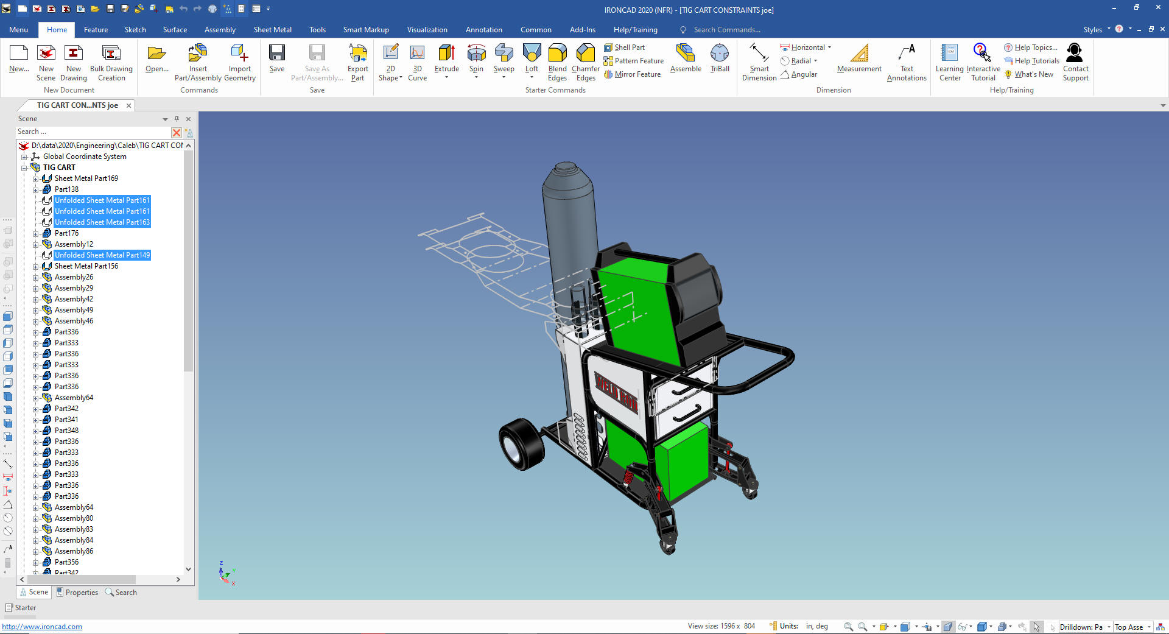Image resolution: width=1169 pixels, height=634 pixels.
Task: Collapse the TIG CART tree node
Action: tap(24, 168)
